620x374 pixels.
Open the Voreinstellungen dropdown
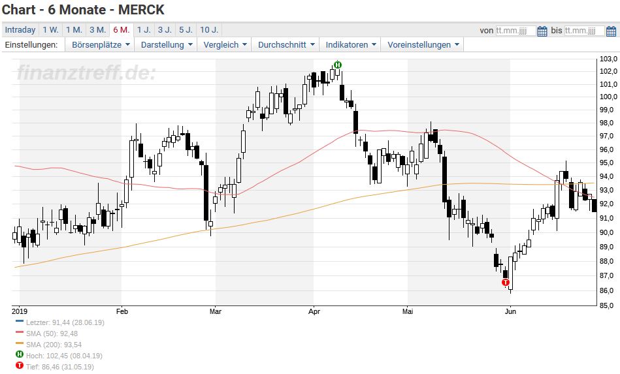tap(423, 44)
